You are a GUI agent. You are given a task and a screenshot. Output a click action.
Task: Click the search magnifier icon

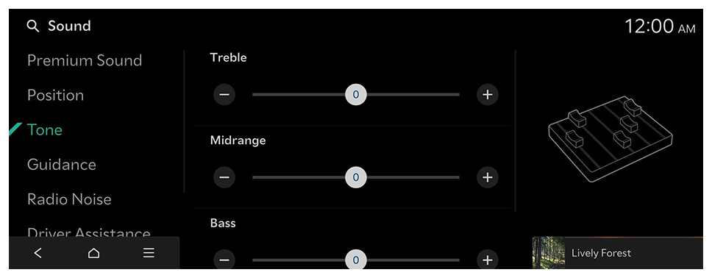coord(33,26)
